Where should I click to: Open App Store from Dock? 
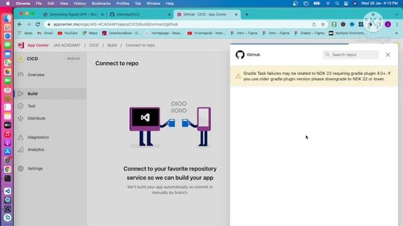click(x=8, y=151)
